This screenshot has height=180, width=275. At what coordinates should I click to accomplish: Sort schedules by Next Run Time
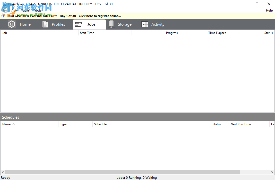[249, 124]
